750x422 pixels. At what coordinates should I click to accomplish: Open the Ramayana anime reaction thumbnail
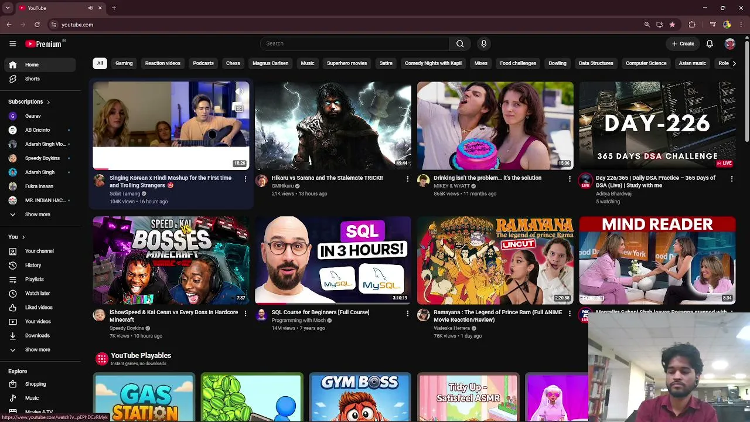coord(495,260)
